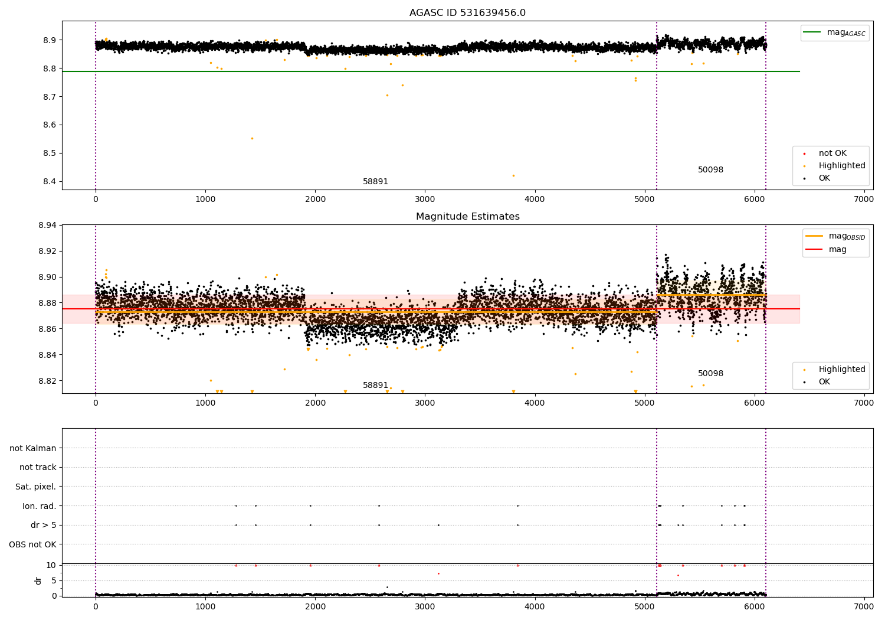The height and width of the screenshot is (620, 885).
Task: Click the "50098" label in the top plot
Action: click(710, 170)
